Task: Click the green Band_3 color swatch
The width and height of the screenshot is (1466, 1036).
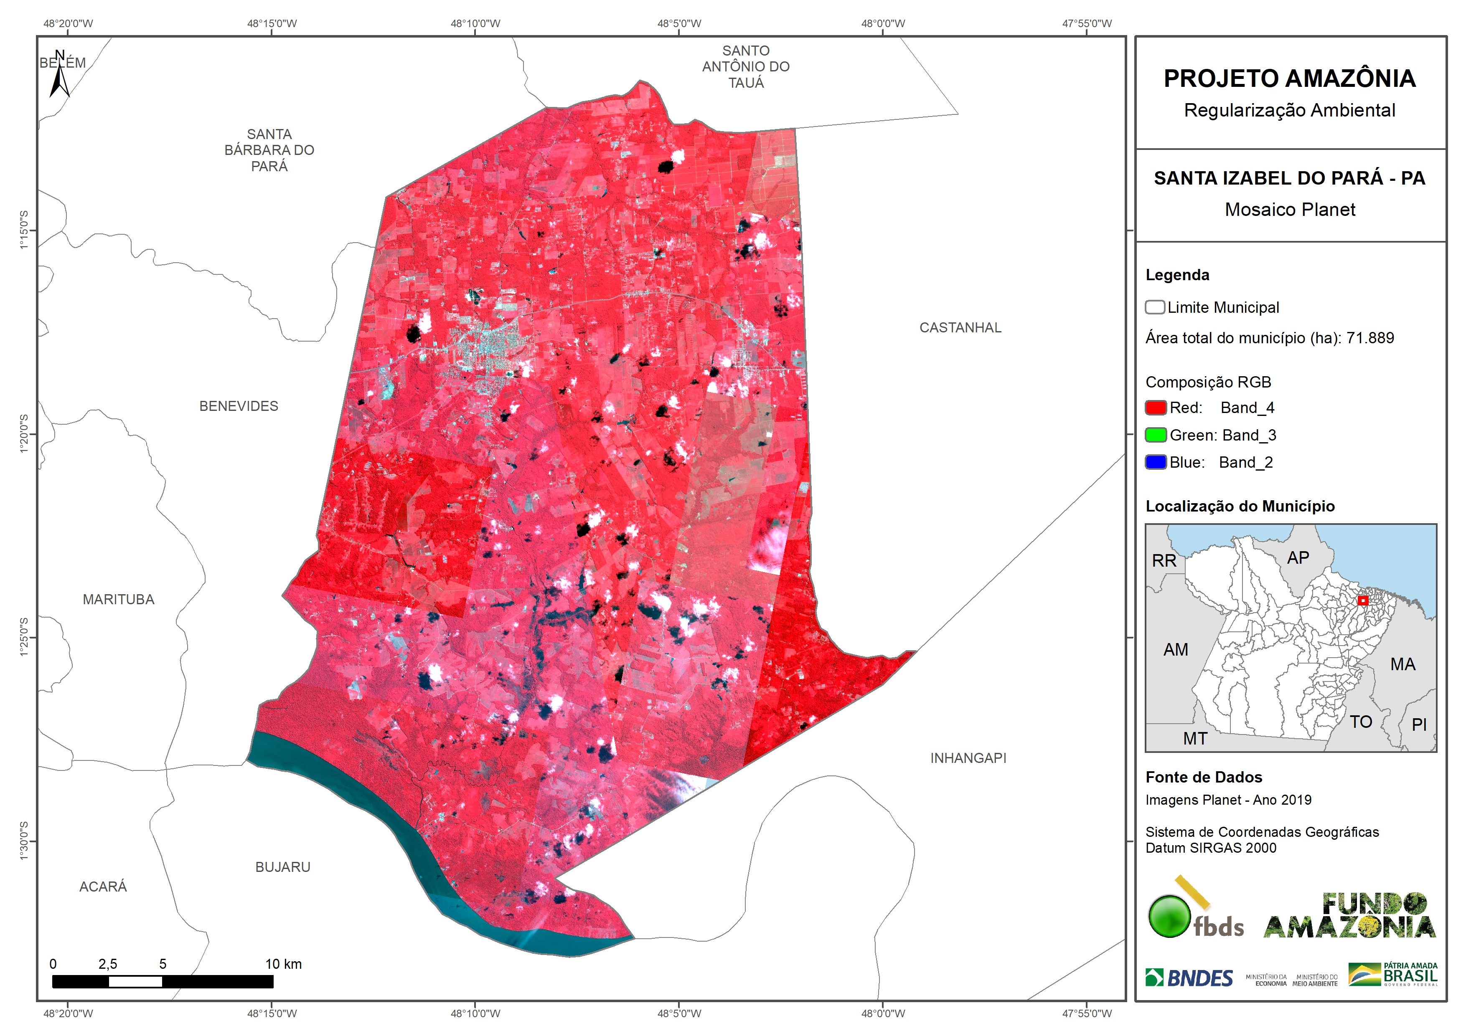Action: click(x=1156, y=435)
